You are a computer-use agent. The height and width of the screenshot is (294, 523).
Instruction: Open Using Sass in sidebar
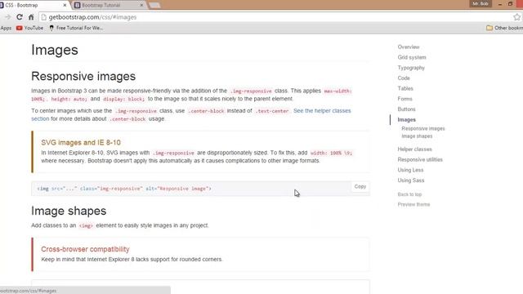pyautogui.click(x=411, y=180)
